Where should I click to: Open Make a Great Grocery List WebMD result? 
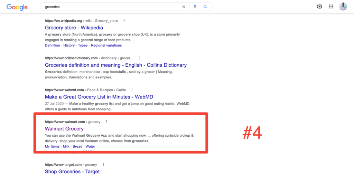[99, 97]
